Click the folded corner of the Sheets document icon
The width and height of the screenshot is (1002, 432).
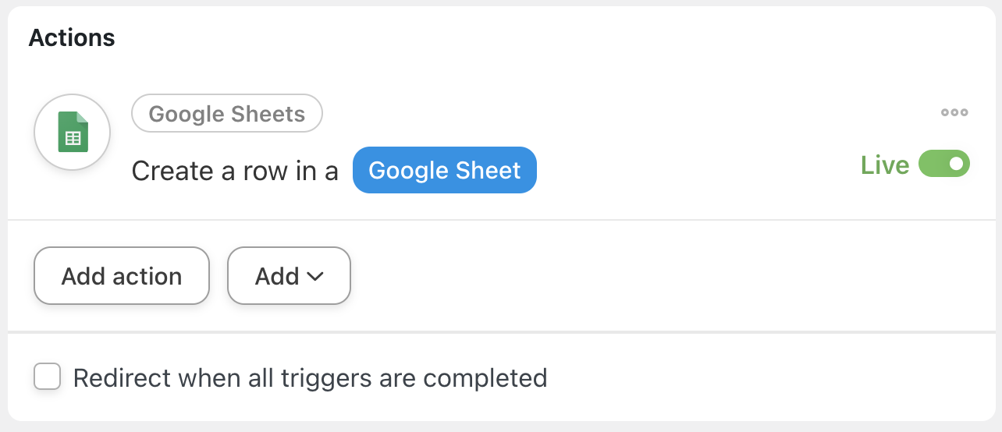pos(82,118)
